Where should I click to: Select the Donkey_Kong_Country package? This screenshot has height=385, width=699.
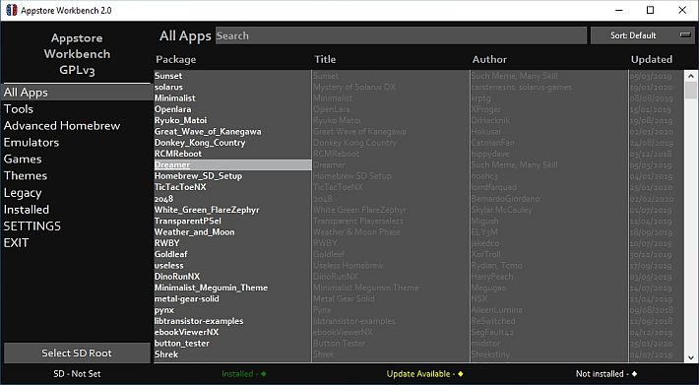click(232, 143)
